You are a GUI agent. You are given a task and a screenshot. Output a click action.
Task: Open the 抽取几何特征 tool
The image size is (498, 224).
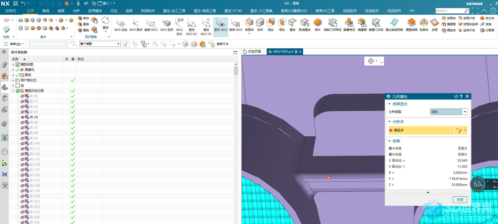point(332,25)
